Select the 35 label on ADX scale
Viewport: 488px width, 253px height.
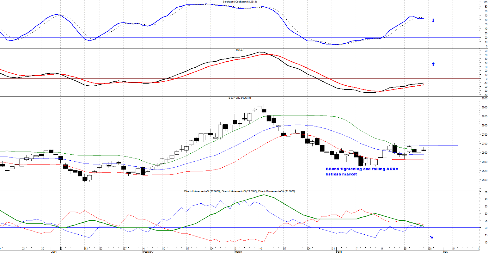click(486, 206)
